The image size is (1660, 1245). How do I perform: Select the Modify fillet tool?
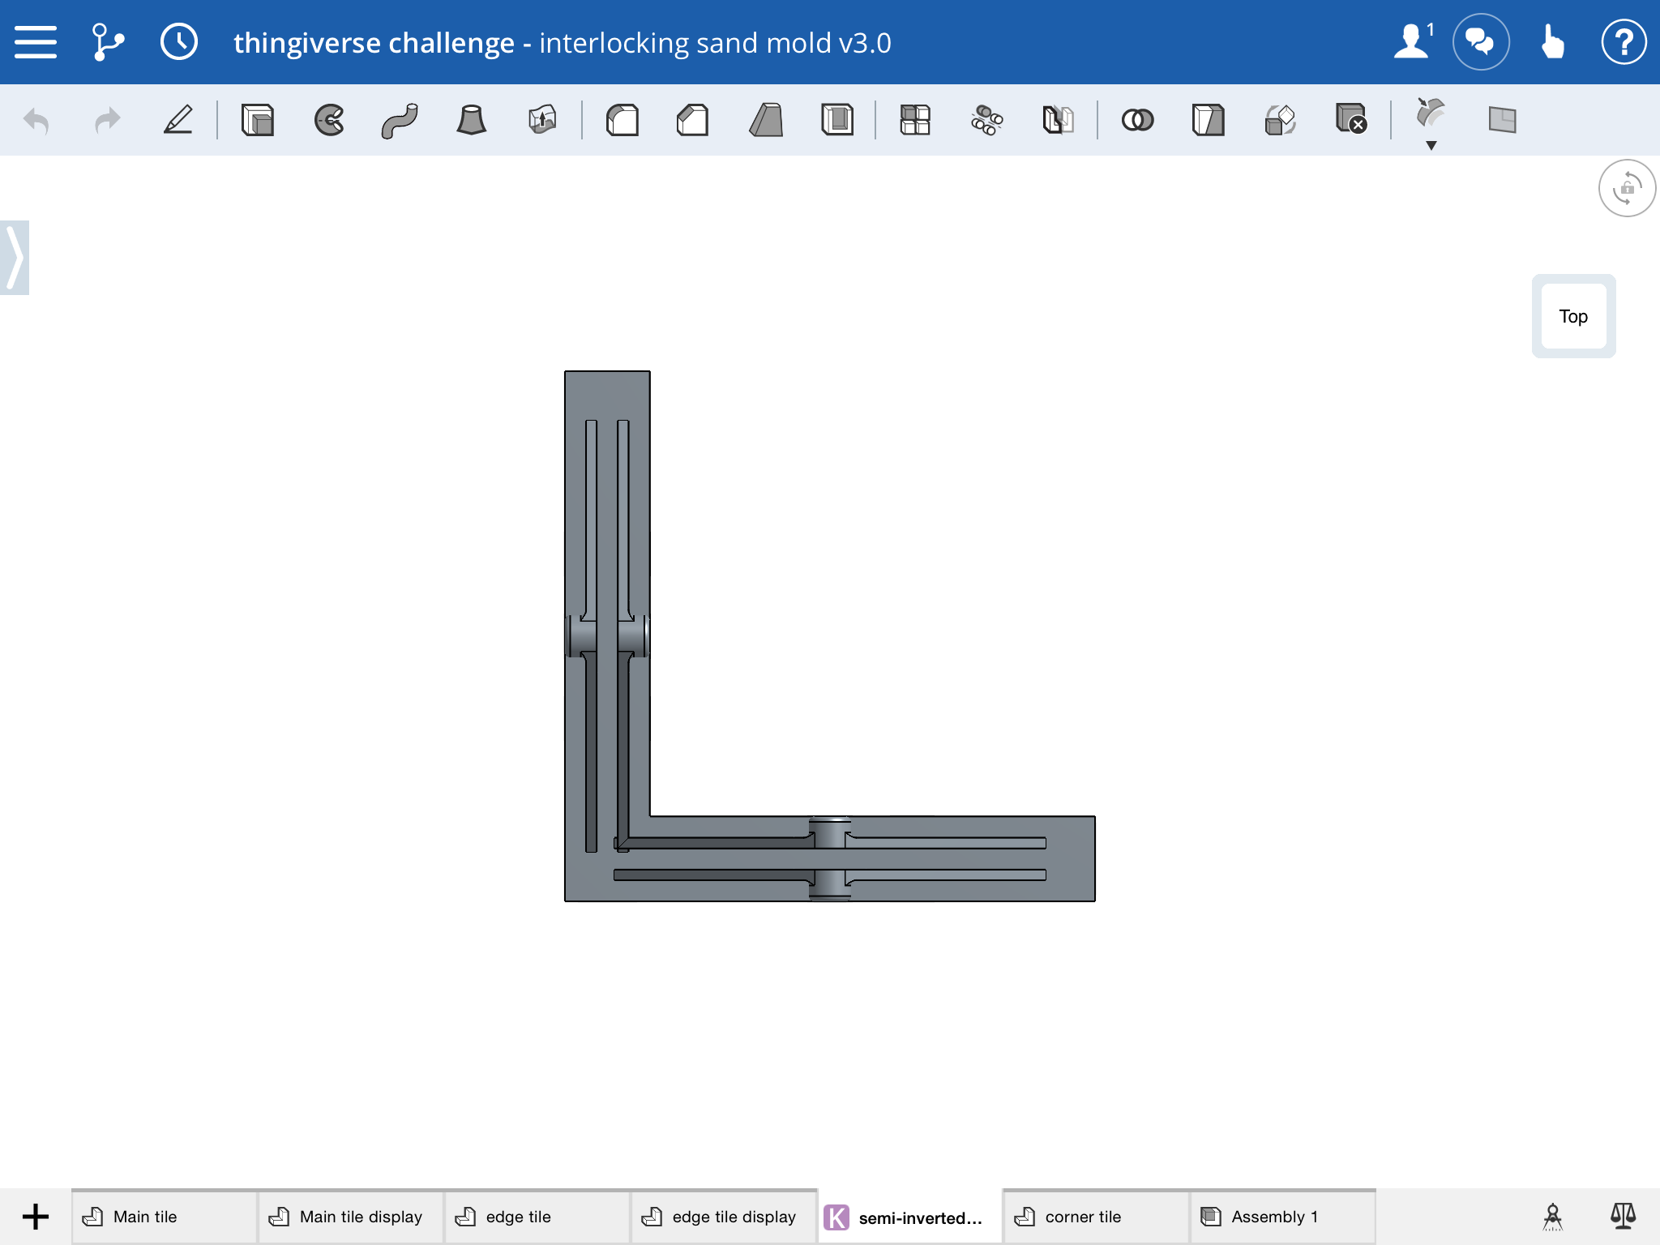coord(1431,113)
